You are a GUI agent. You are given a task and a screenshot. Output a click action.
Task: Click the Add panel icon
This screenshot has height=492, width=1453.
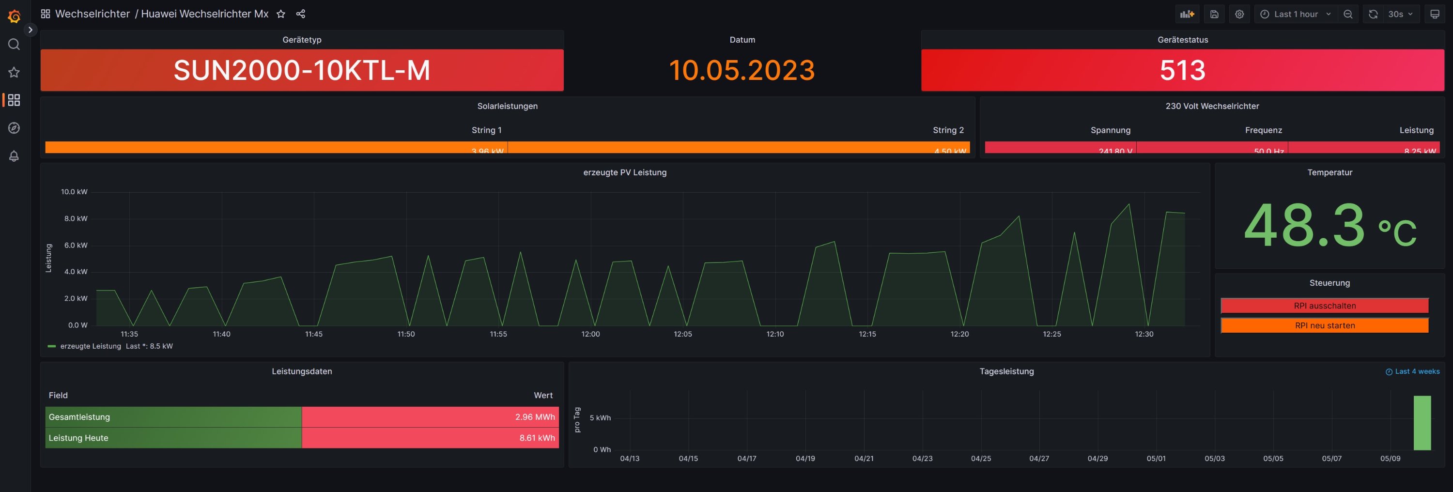pyautogui.click(x=1187, y=14)
